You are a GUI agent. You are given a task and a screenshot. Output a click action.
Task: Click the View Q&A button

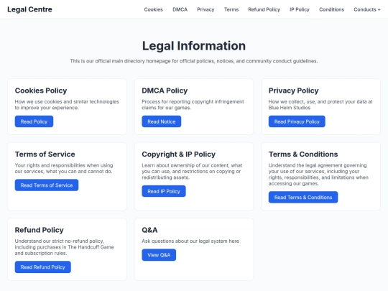[159, 255]
